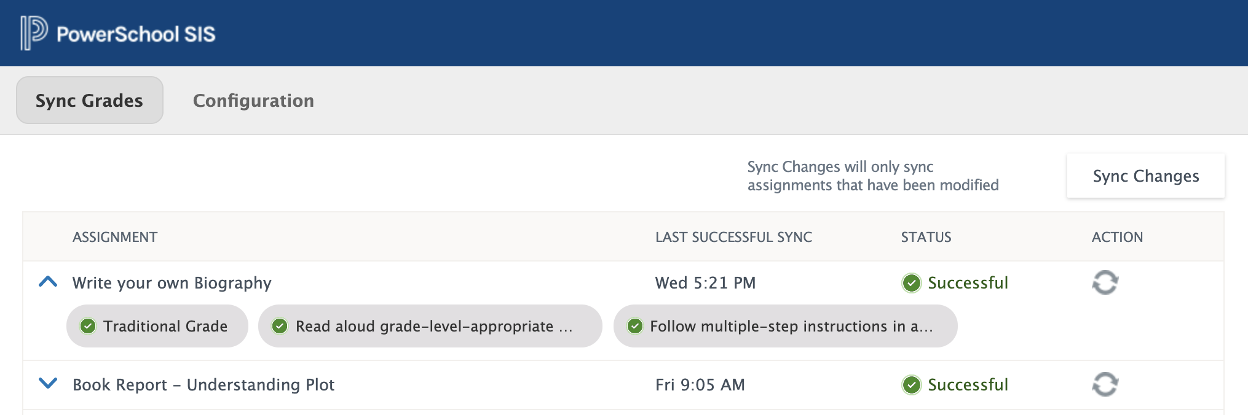This screenshot has height=415, width=1248.
Task: Click the Read aloud chip checkmark icon
Action: tap(280, 326)
